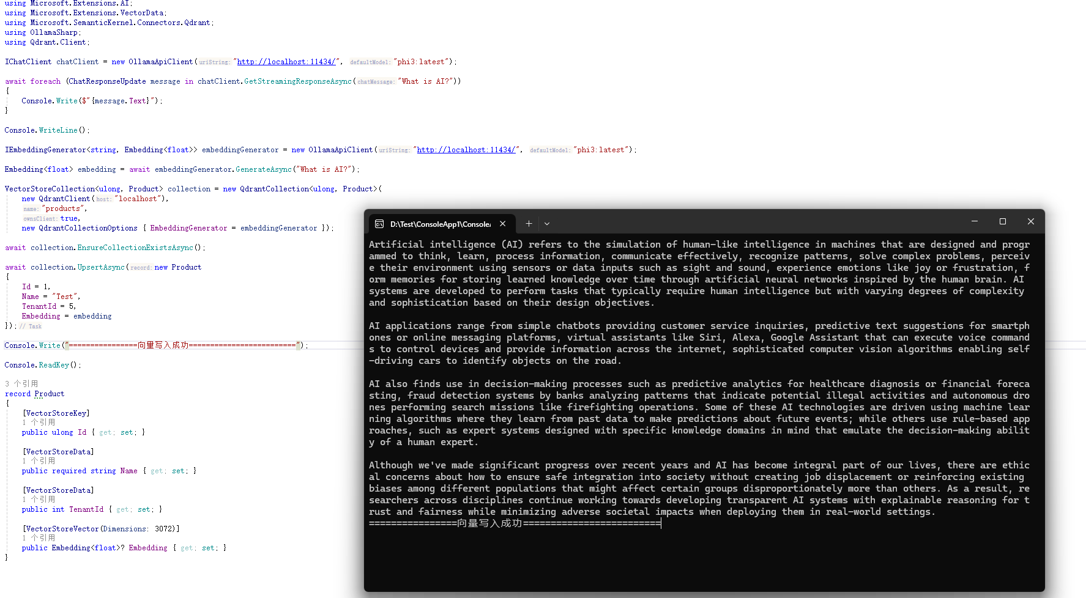The width and height of the screenshot is (1086, 598).
Task: Click the 'record Product' declaration
Action: pyautogui.click(x=34, y=394)
